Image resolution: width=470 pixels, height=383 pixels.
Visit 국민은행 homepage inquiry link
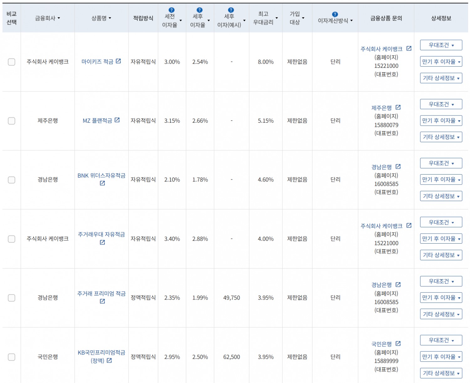[x=382, y=344]
